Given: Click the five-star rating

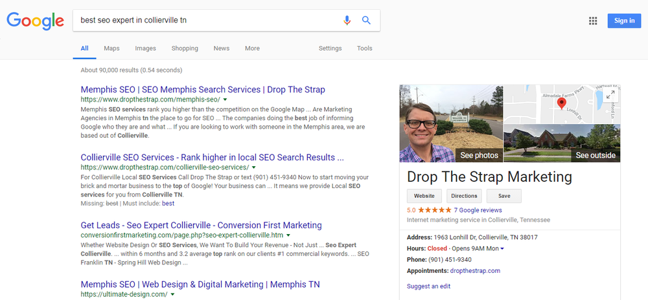Looking at the screenshot, I should (x=434, y=209).
